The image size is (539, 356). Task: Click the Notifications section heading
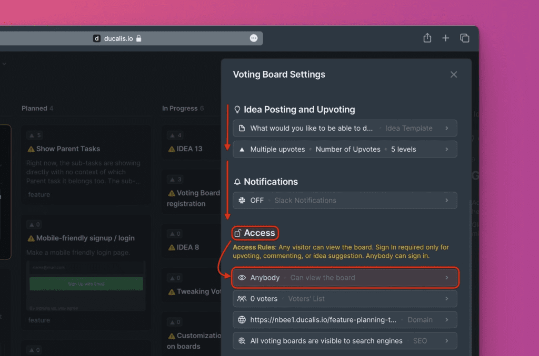[x=271, y=182]
